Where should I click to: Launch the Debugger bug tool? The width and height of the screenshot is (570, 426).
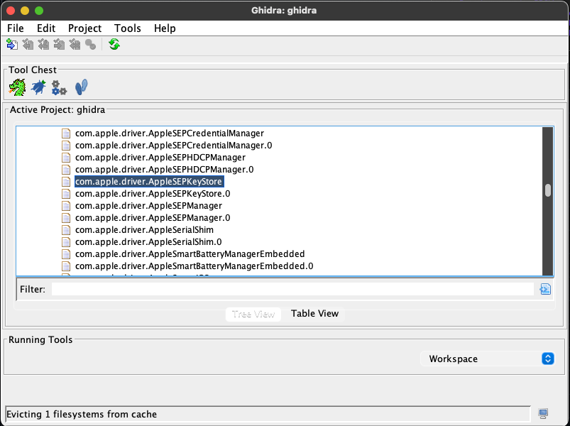[38, 87]
